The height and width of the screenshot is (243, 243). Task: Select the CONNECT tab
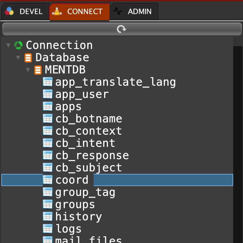click(x=79, y=12)
